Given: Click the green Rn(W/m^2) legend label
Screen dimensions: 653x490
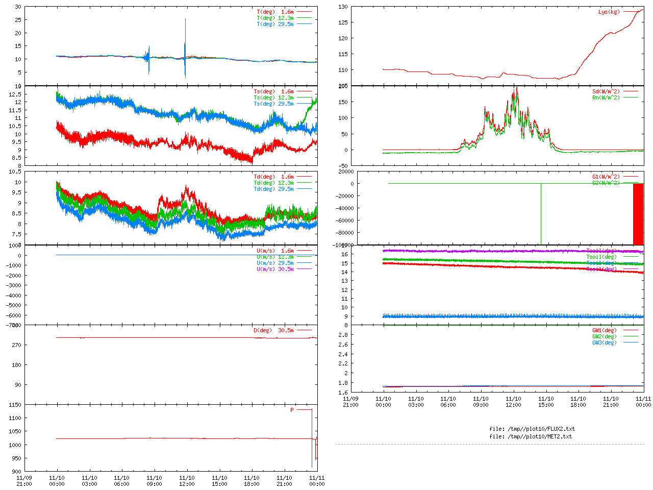Looking at the screenshot, I should (606, 97).
